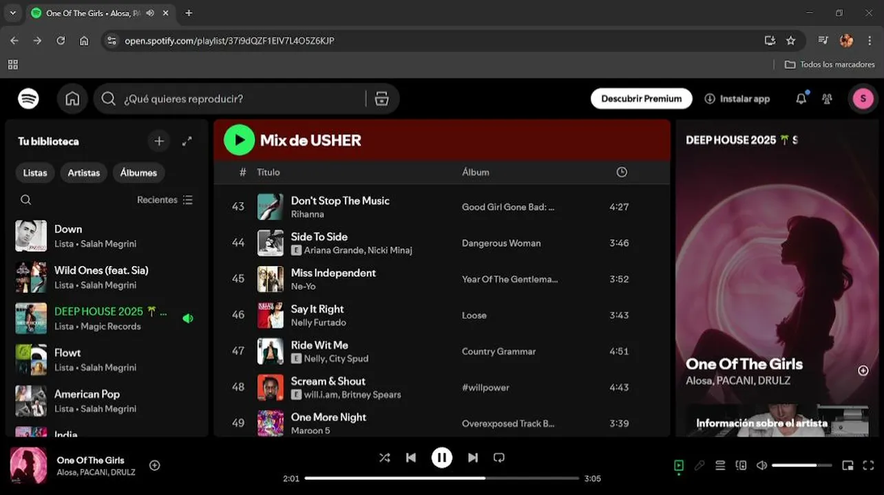Open the Dangerous Woman album link
The image size is (884, 495).
[501, 243]
